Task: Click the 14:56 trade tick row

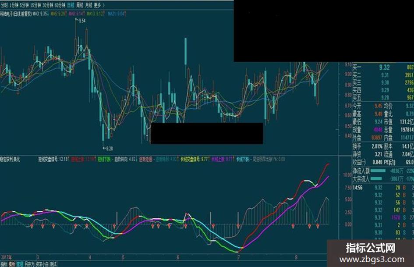Action: [x=383, y=188]
